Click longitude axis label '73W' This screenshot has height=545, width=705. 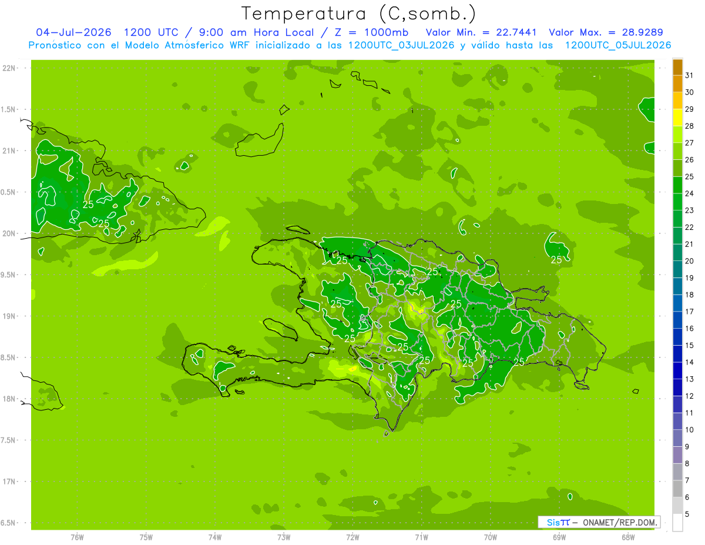(x=284, y=537)
